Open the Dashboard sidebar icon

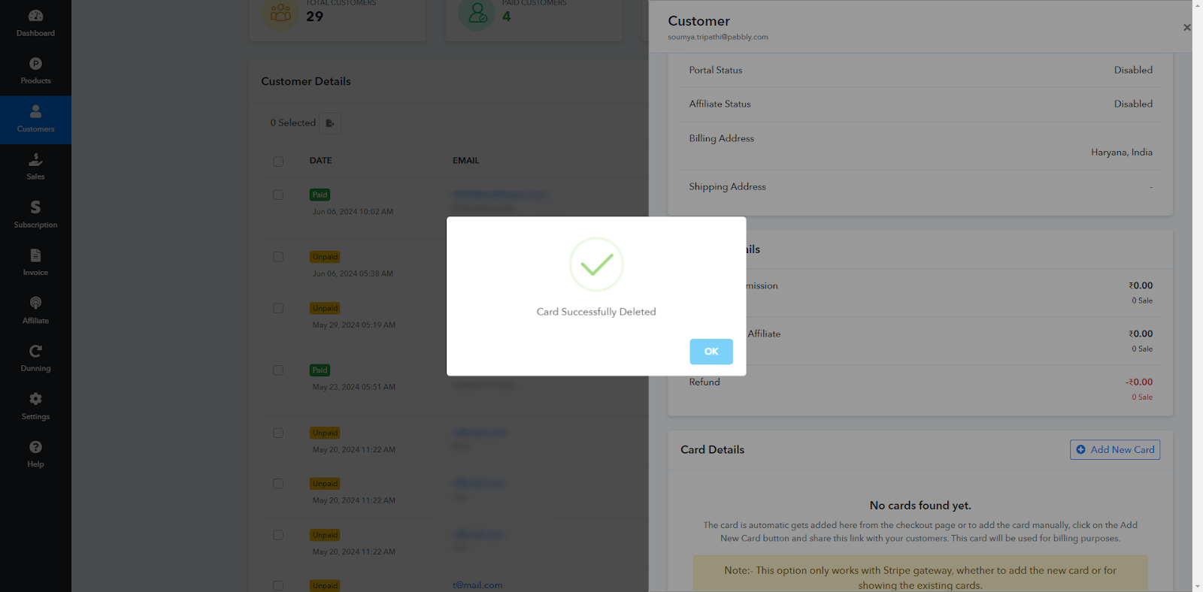(35, 16)
